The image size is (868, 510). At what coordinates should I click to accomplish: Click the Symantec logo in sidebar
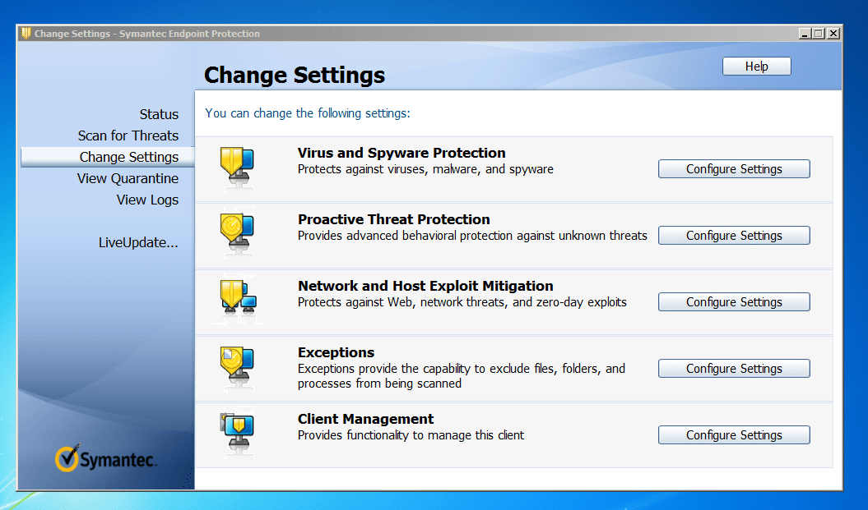click(x=106, y=458)
